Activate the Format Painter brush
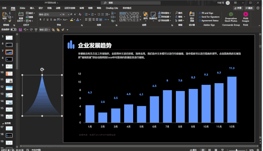Image resolution: width=263 pixels, height=151 pixels. pos(10,21)
